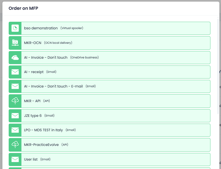Click the API cloud icon beside MKR - API
Image resolution: width=221 pixels, height=169 pixels.
coord(15,101)
